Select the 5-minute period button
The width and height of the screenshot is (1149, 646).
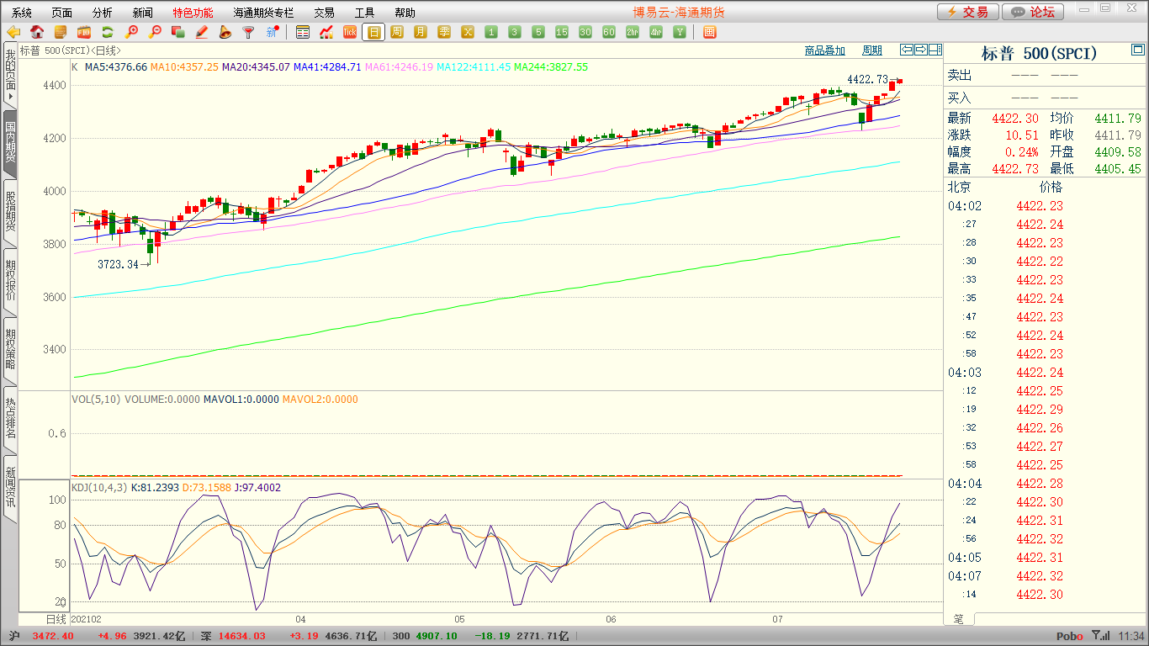pos(538,32)
